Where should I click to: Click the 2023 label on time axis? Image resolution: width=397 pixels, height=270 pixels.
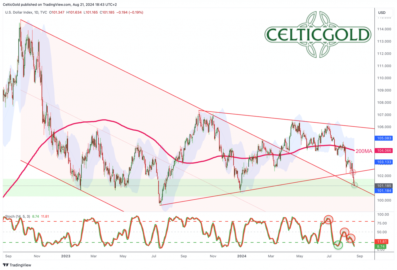tap(66, 256)
